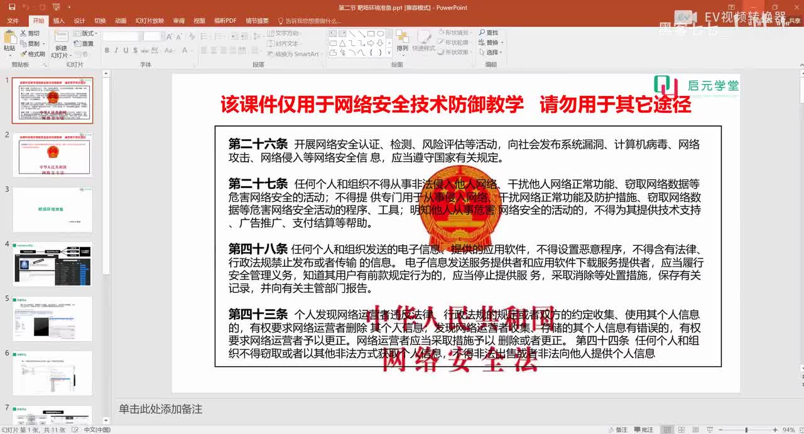Click the notes area to add notes
Image resolution: width=804 pixels, height=434 pixels.
point(455,409)
